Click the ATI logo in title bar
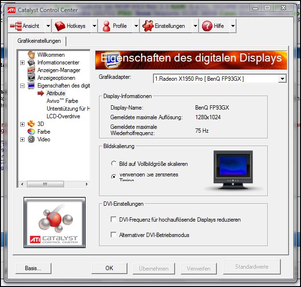This screenshot has width=301, height=287. tap(12, 10)
